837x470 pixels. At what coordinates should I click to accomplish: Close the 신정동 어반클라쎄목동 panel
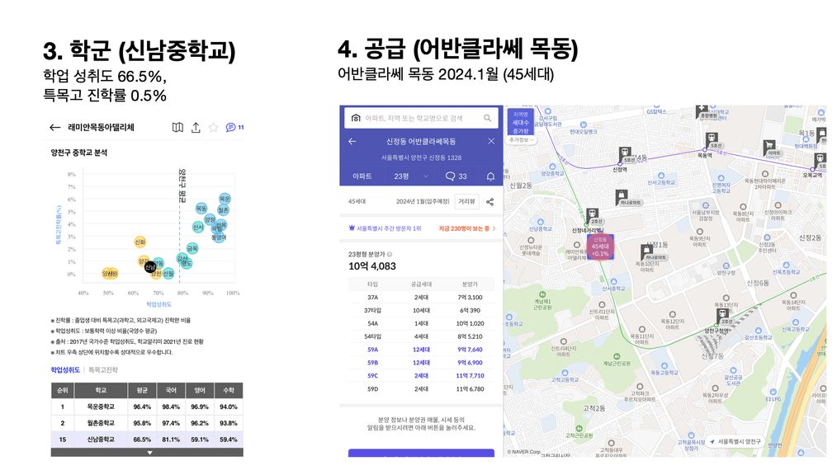pyautogui.click(x=491, y=141)
